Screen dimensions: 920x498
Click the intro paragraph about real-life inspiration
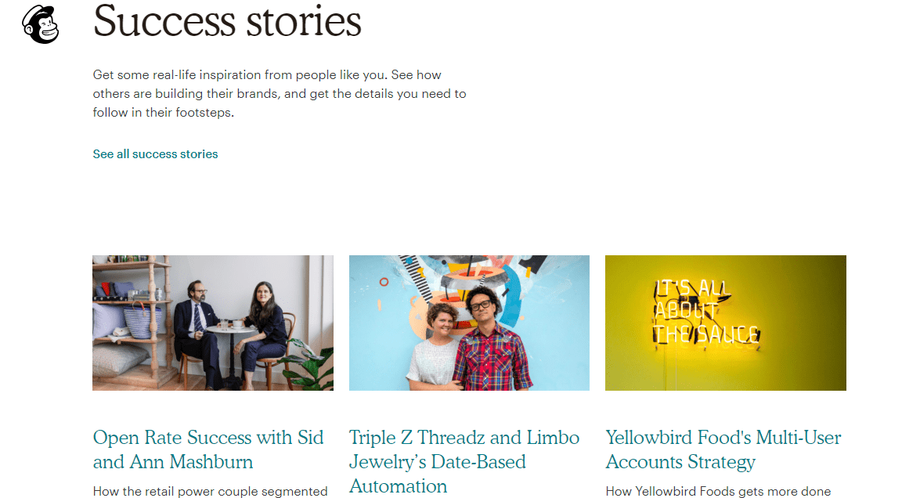(279, 93)
